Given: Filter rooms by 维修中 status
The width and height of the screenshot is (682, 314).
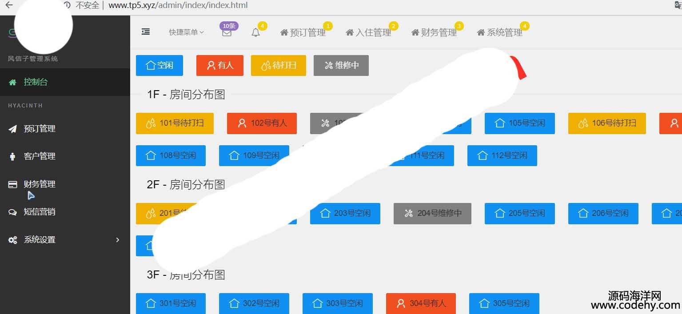Looking at the screenshot, I should (x=341, y=65).
